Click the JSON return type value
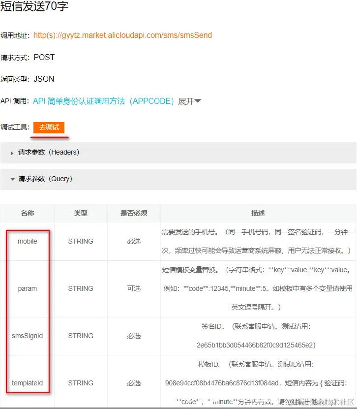357x409 pixels. click(x=44, y=79)
